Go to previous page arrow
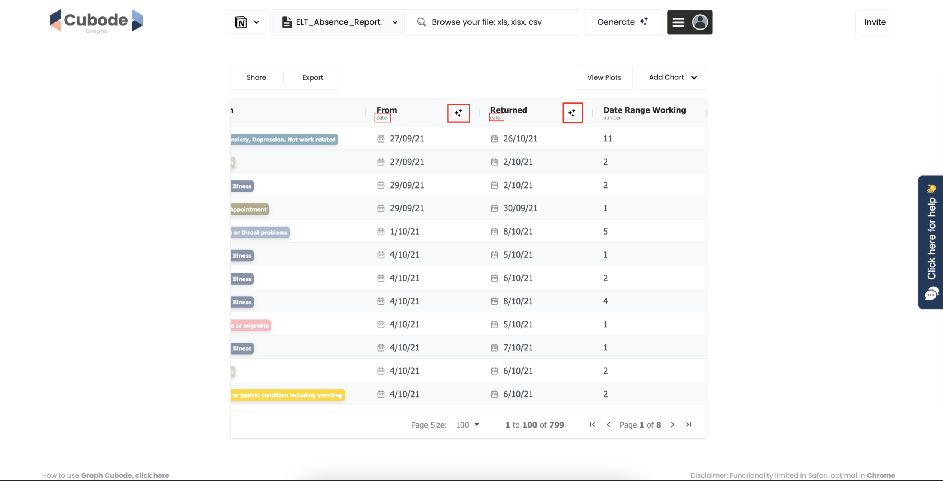 click(x=609, y=425)
